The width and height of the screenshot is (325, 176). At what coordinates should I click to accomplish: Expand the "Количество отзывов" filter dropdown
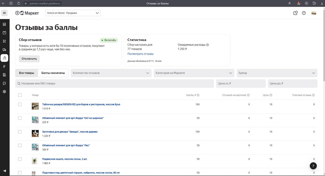111,73
